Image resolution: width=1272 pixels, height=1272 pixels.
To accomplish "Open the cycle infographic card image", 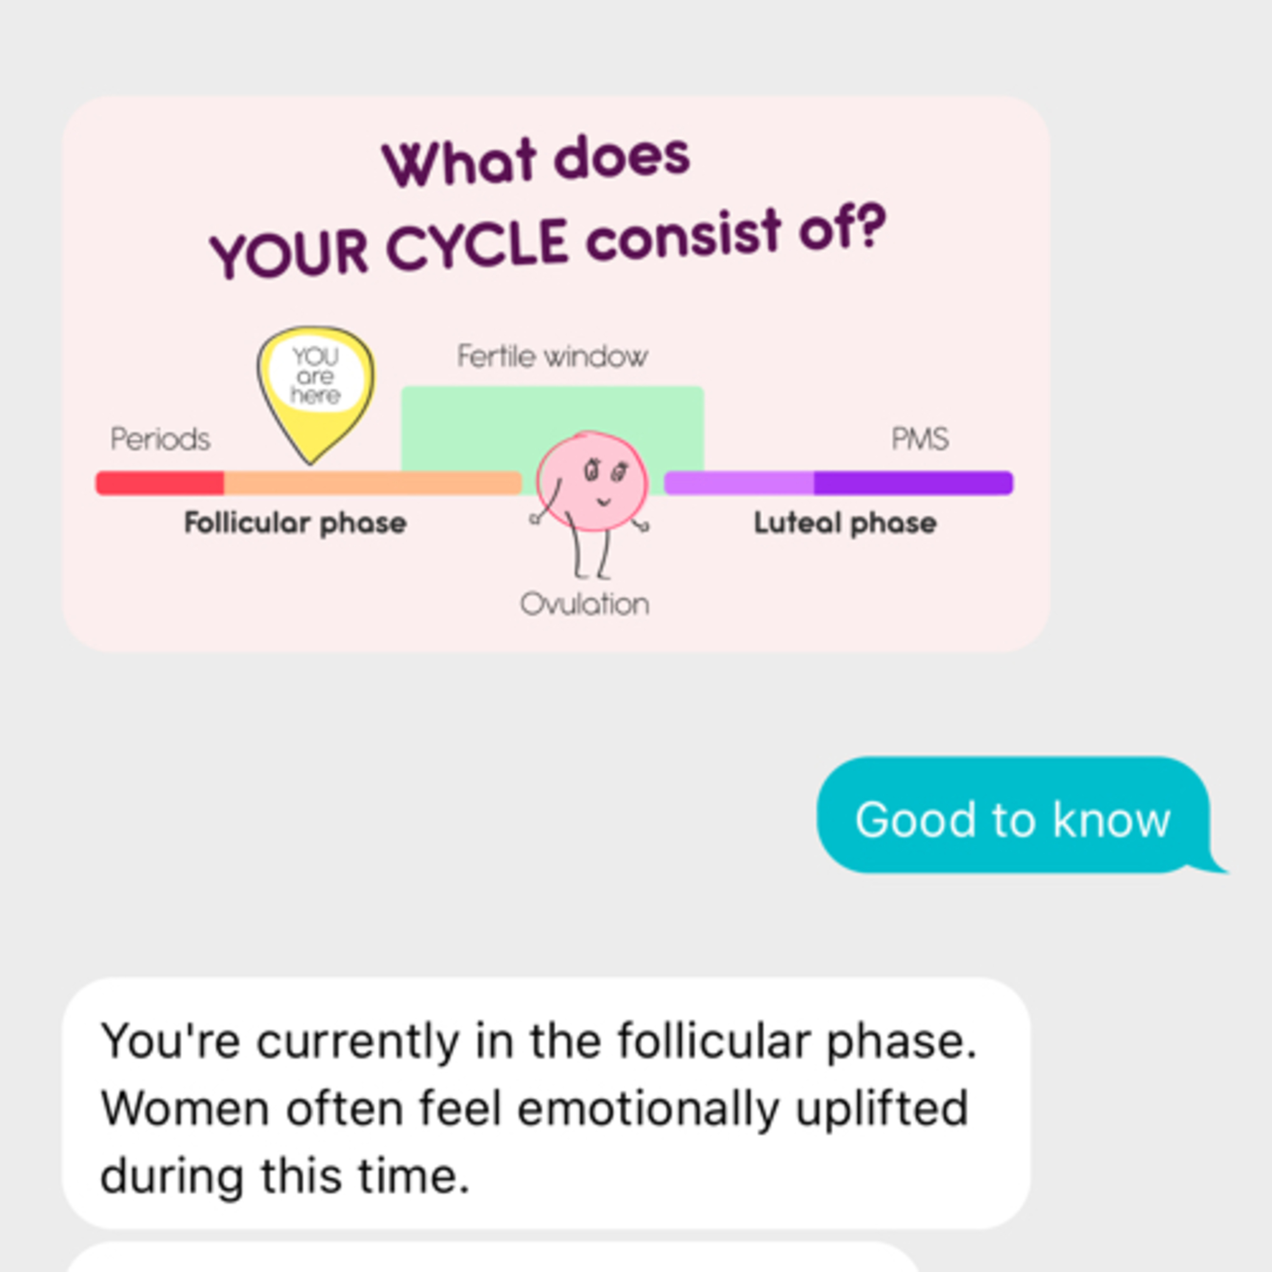I will pyautogui.click(x=556, y=374).
